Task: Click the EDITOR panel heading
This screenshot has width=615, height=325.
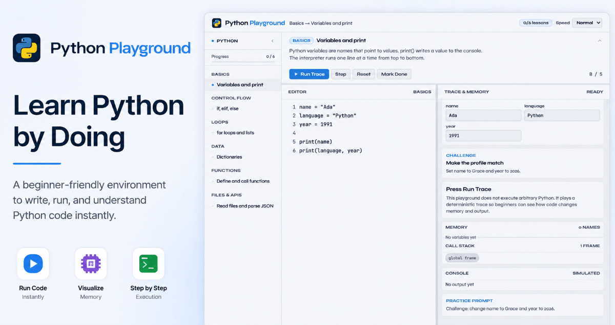Action: [x=297, y=92]
